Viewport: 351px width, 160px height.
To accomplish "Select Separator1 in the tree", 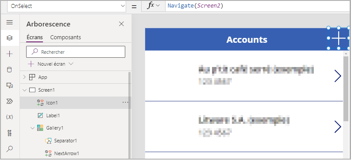I will 66,141.
